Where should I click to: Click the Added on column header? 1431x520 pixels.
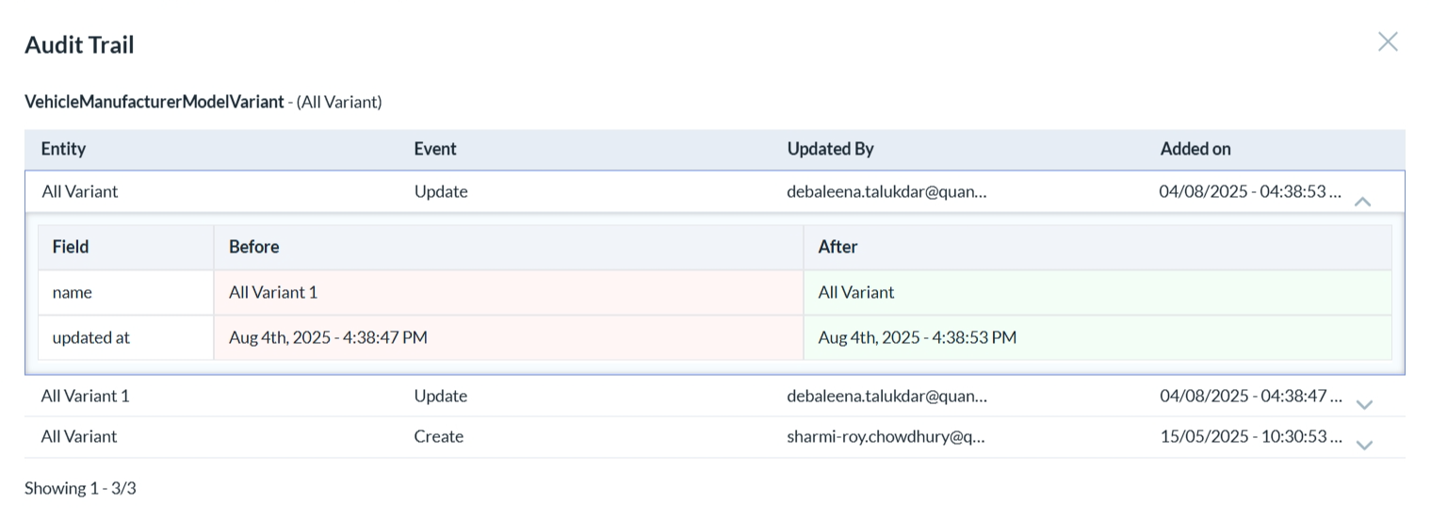(x=1195, y=149)
